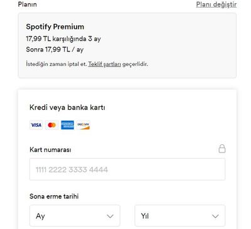Open the Teklif şartları link
Image resolution: width=251 pixels, height=229 pixels.
(105, 64)
